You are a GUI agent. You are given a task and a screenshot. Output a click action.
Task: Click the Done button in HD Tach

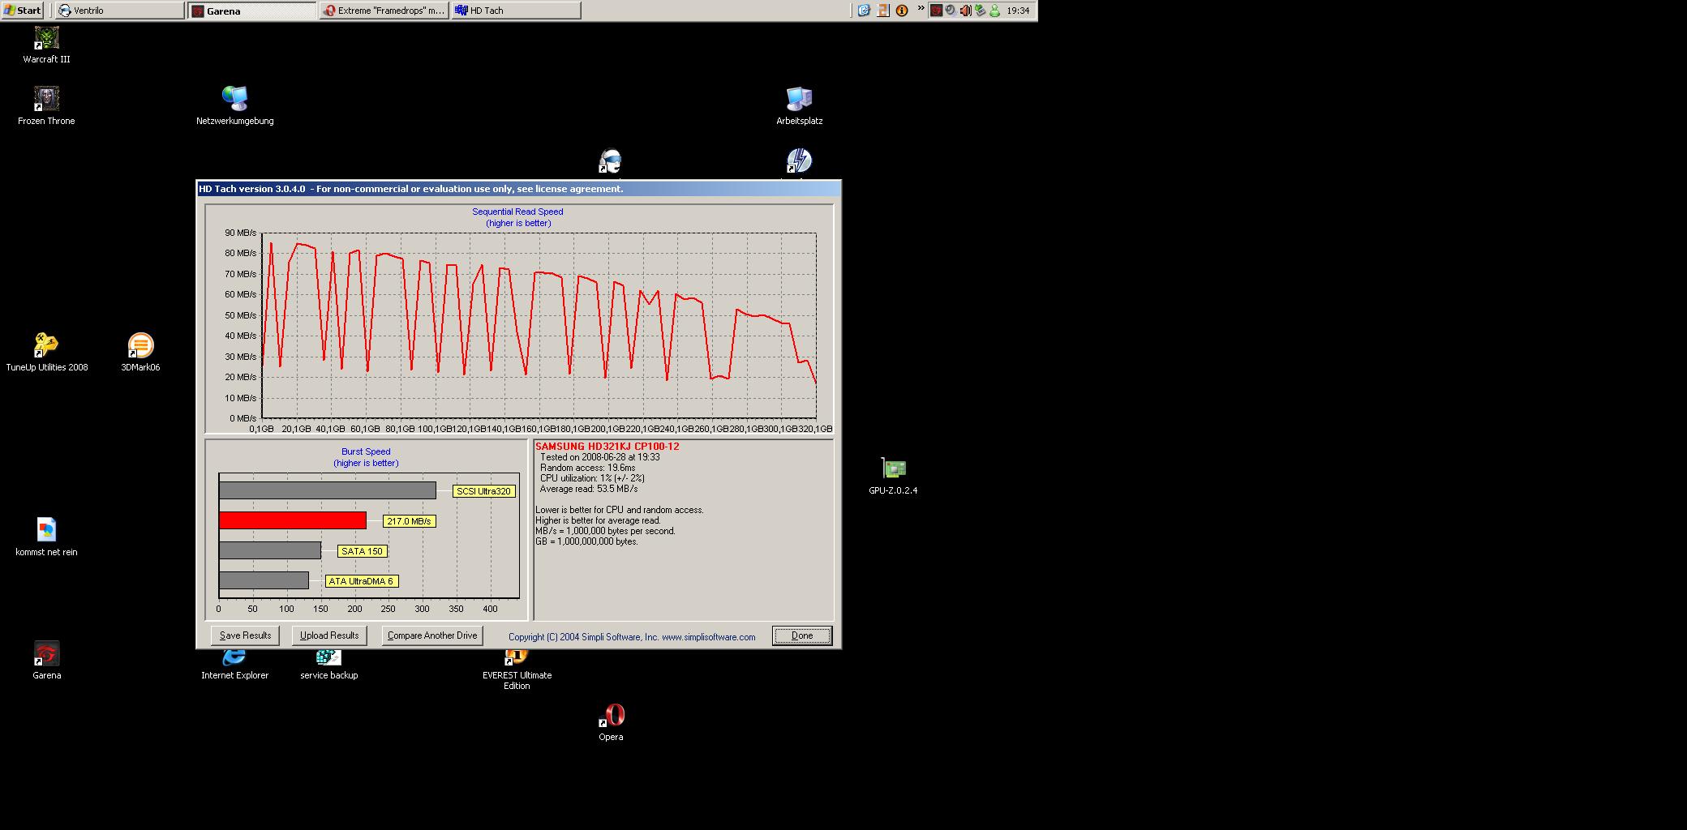802,635
